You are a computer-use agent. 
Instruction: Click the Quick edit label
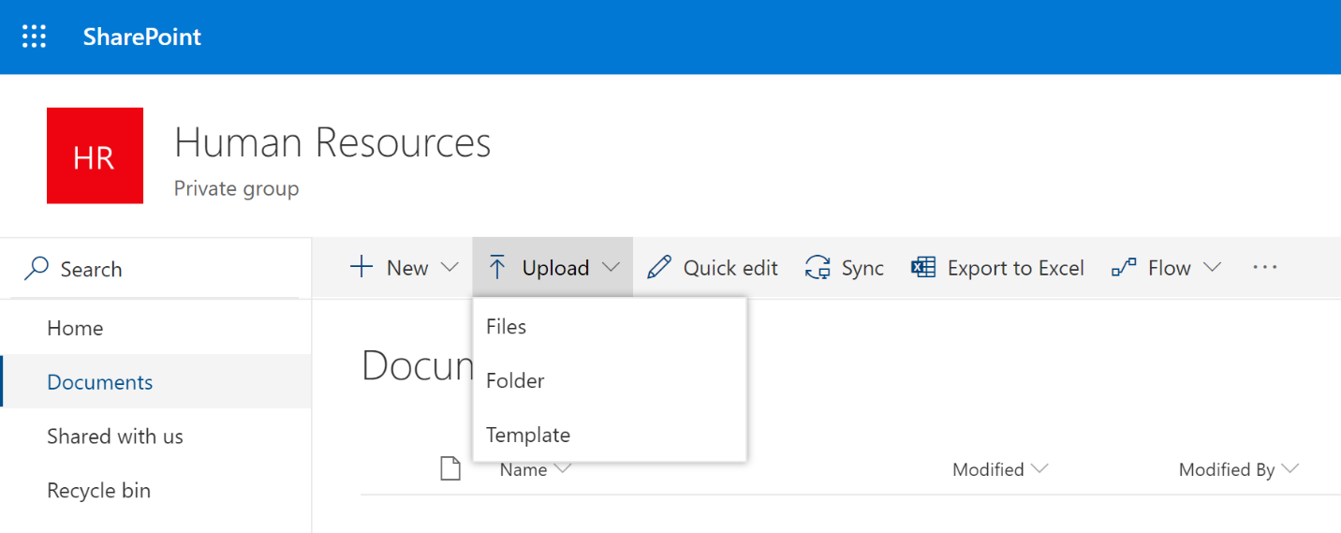[730, 268]
